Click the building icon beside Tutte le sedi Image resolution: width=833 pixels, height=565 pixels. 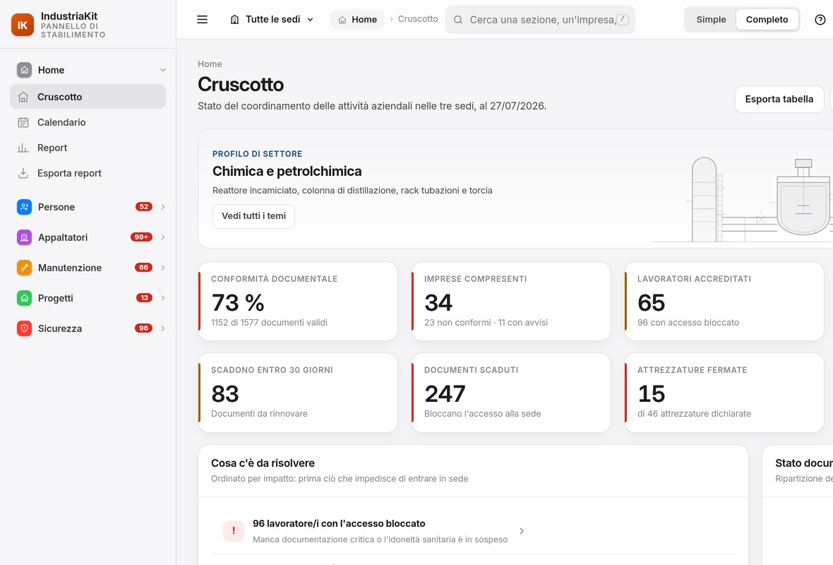(235, 20)
